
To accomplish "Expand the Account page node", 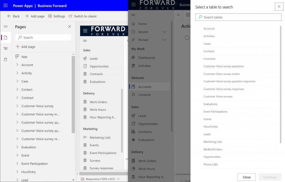I will [17, 65].
